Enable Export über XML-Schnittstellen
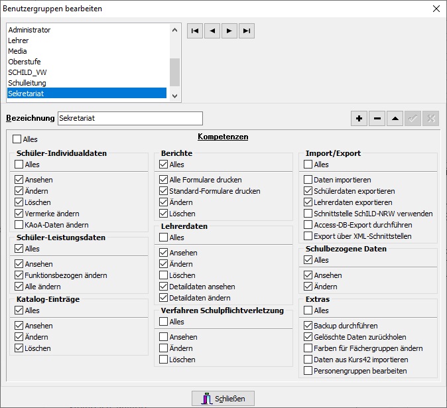Viewport: 447px width, 408px height. [x=308, y=236]
